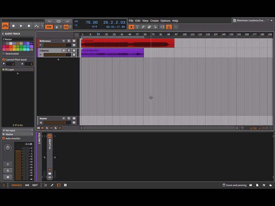Screen dimensions: 275x206
Task: Toggle the automation follow clips button
Action: point(169,27)
